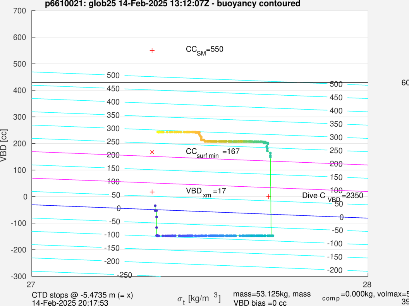Click the 'CTD stops @ -5.4735 m' text
The height and width of the screenshot is (306, 409).
click(82, 295)
